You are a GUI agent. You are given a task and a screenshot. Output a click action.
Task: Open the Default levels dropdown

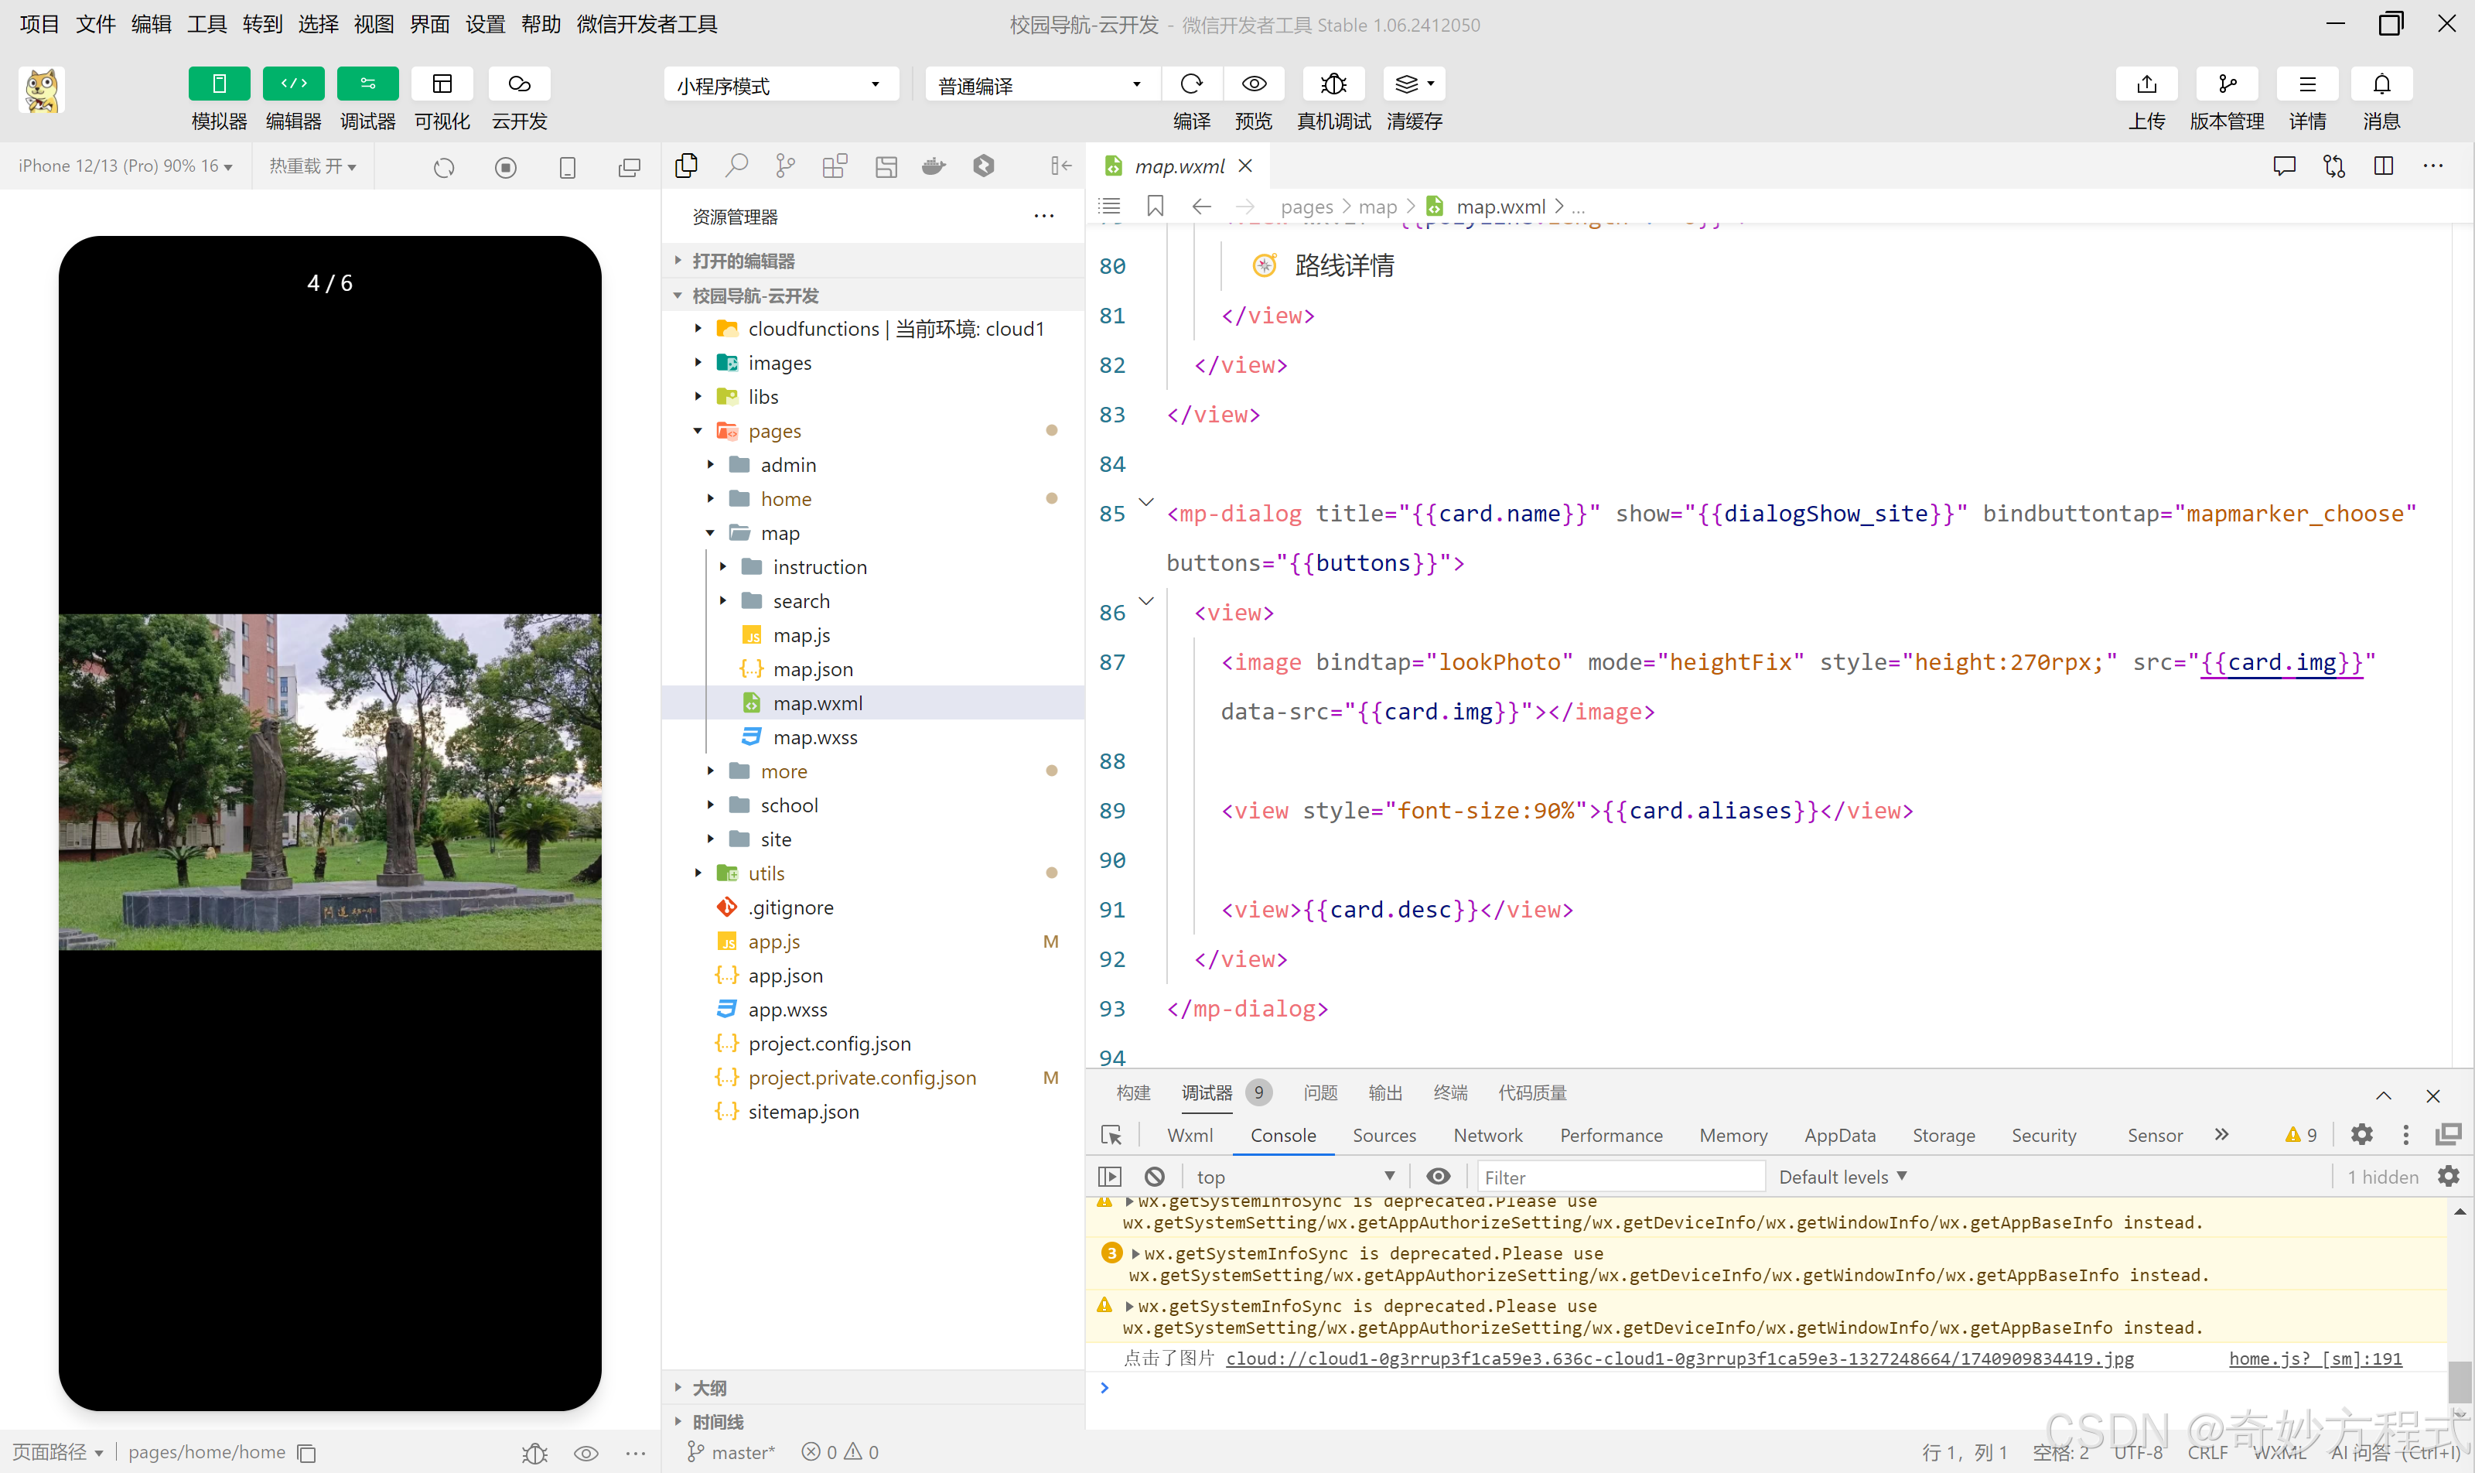(x=1842, y=1176)
